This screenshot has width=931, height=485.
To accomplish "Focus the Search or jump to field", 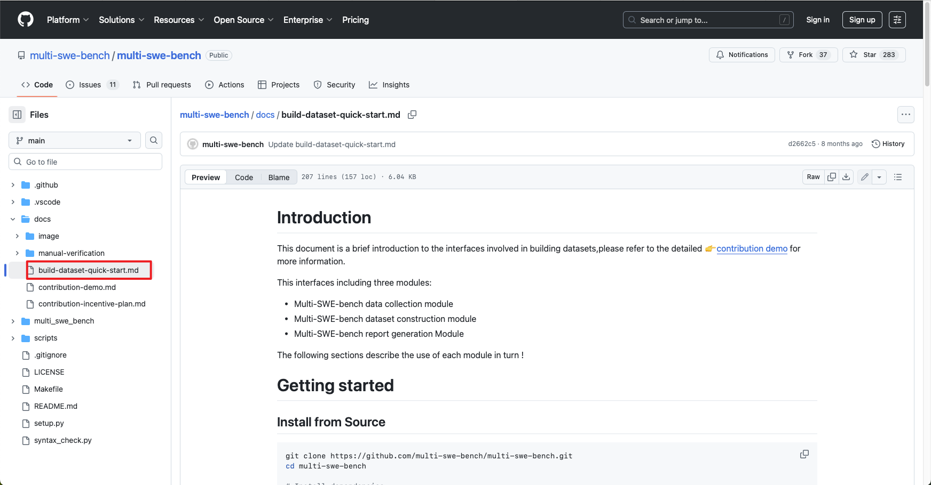I will pos(708,20).
